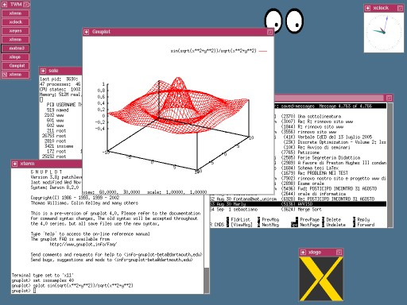The image size is (407, 305).
Task: Click the NextMsg command in the mail window
Action: click(x=270, y=225)
